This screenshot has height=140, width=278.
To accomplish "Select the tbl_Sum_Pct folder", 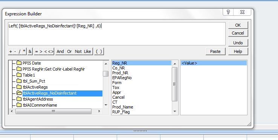I will 34,81.
